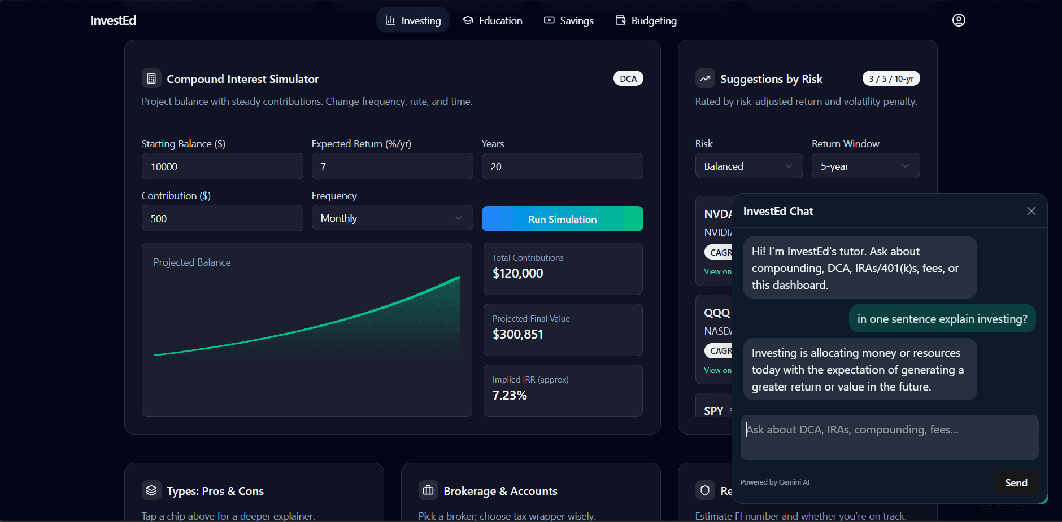The width and height of the screenshot is (1062, 522).
Task: Expand the Risk dropdown showing Balanced
Action: (x=748, y=166)
